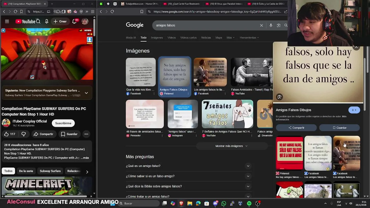Screen dimensions: 370x208
Task: Bookmark page in YouTube browser window
Action: pyautogui.click(x=21, y=12)
